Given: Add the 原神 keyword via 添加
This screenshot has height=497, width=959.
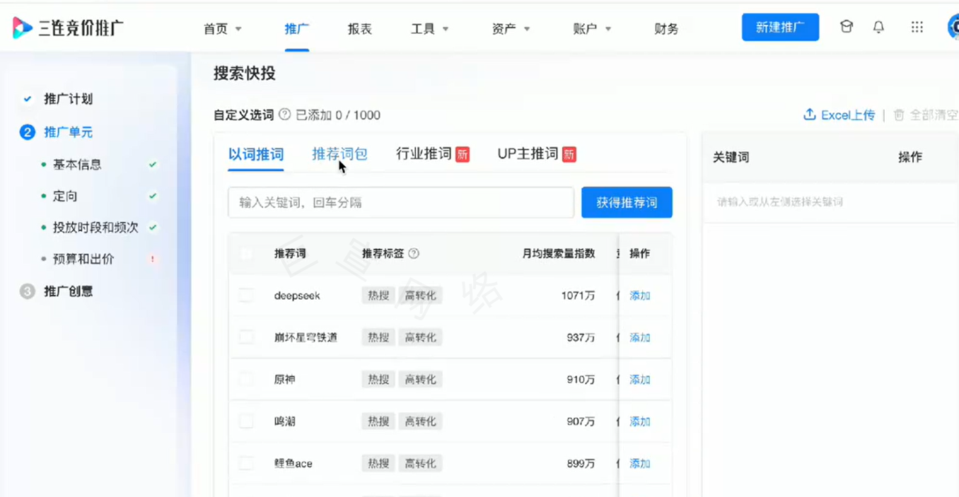Looking at the screenshot, I should tap(640, 380).
